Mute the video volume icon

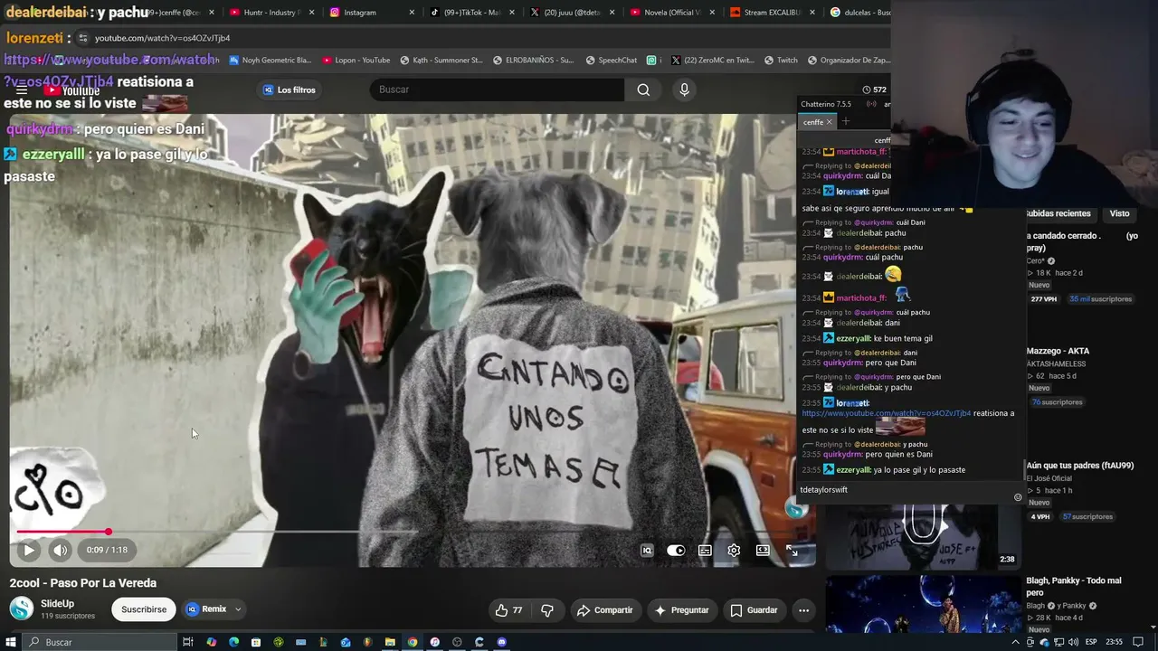tap(60, 550)
